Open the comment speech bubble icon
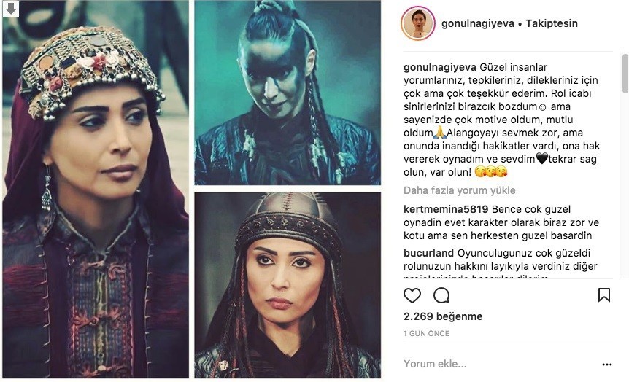This screenshot has width=629, height=382. (441, 295)
